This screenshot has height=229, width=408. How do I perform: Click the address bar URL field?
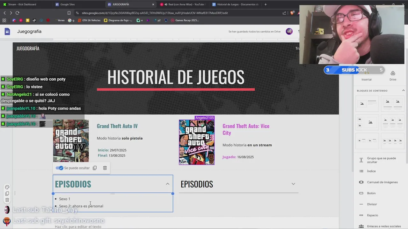pos(178,13)
